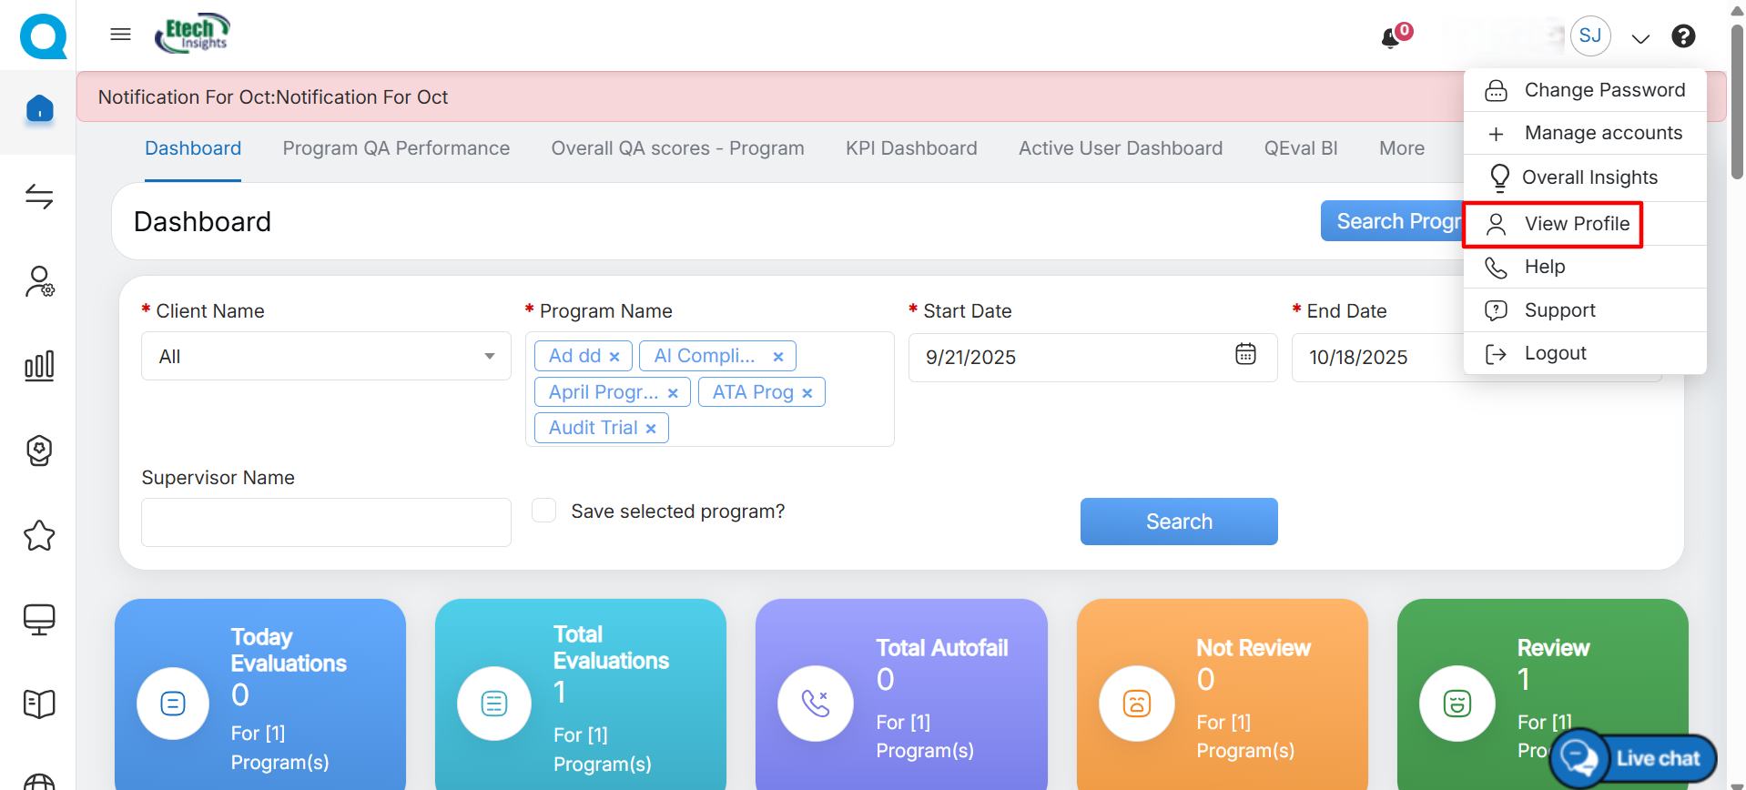
Task: Click the Supervisor Name input field
Action: coord(326,522)
